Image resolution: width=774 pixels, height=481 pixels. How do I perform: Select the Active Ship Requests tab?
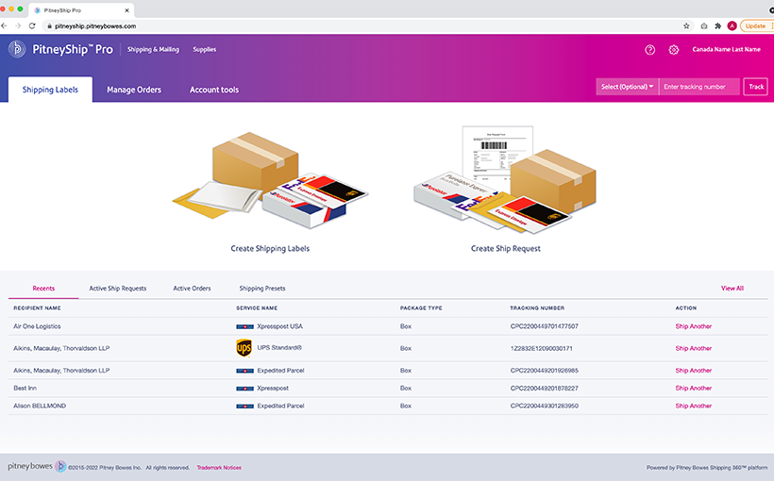click(117, 288)
